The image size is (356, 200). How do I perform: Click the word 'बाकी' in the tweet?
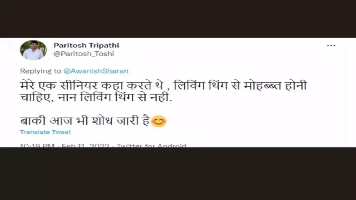pyautogui.click(x=31, y=121)
